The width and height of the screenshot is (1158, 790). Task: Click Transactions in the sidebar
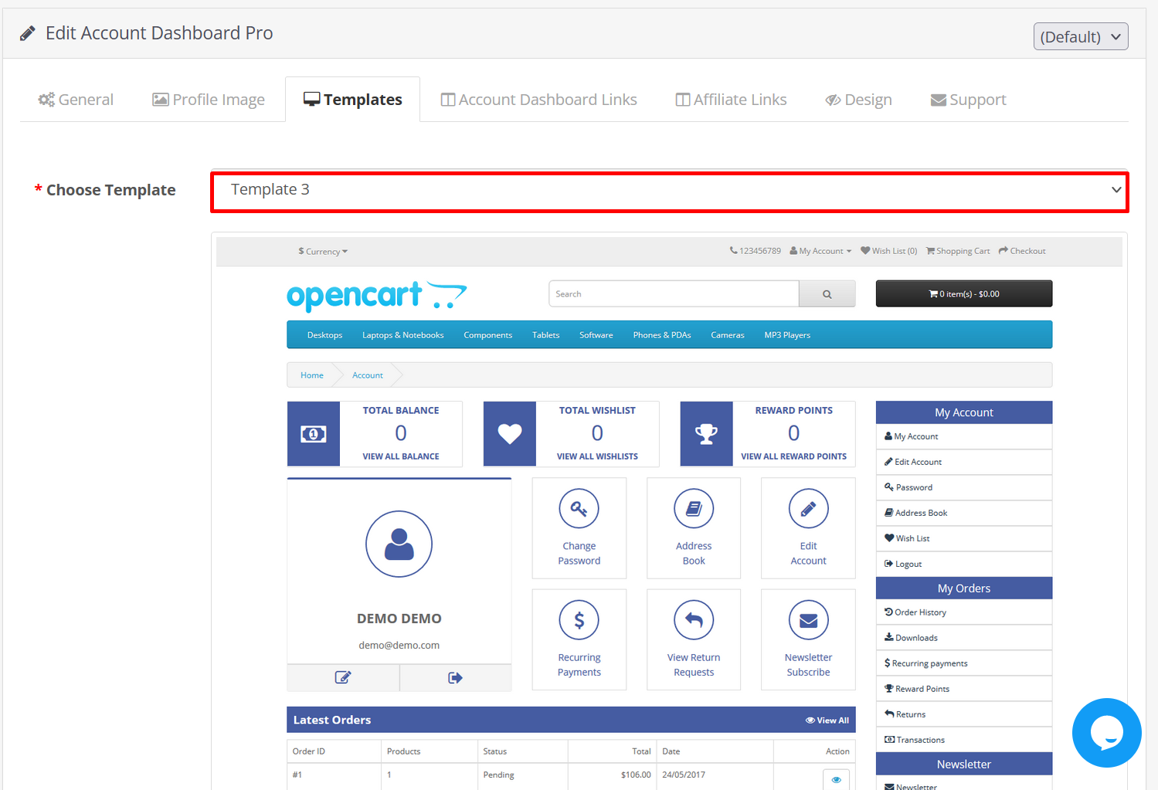tap(964, 740)
